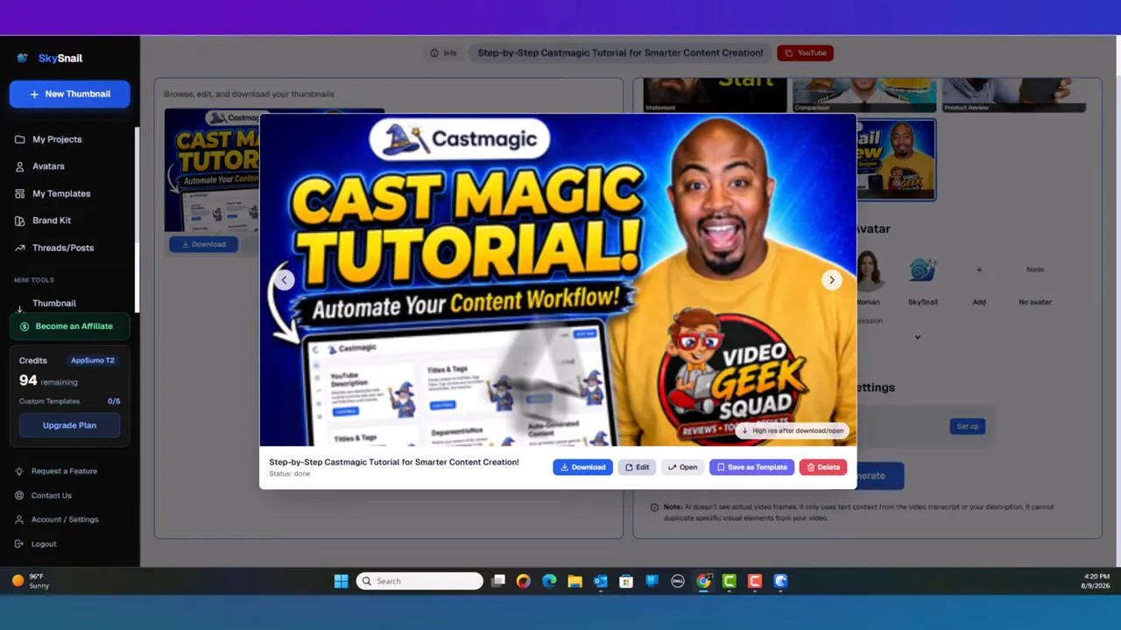Expand the expression dropdown chevron
Screen dimensions: 1121x630
918,337
